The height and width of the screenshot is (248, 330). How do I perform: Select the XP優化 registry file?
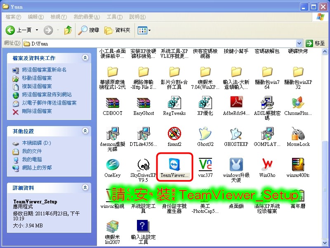(x=205, y=103)
